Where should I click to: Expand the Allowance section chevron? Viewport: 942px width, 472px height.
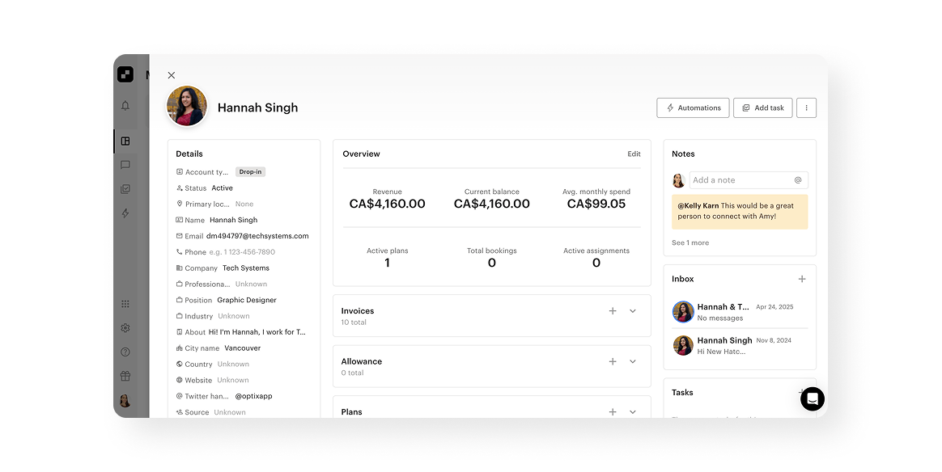pyautogui.click(x=633, y=361)
